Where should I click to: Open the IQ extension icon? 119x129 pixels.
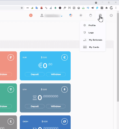(88, 8)
